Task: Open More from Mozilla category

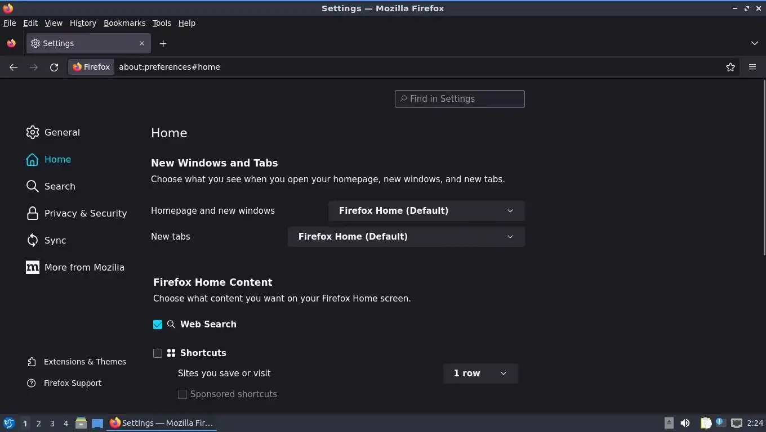Action: [75, 267]
